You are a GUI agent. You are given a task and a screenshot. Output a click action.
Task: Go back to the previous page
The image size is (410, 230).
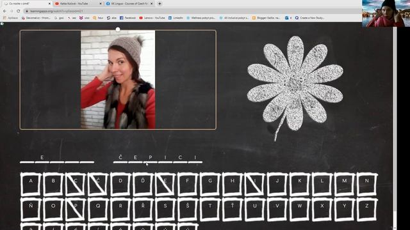coord(4,11)
